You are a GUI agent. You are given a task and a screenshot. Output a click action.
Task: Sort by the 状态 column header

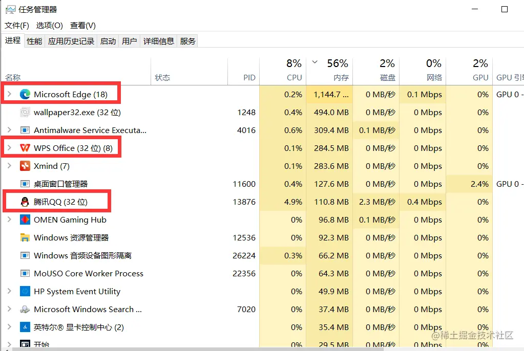tap(189, 72)
